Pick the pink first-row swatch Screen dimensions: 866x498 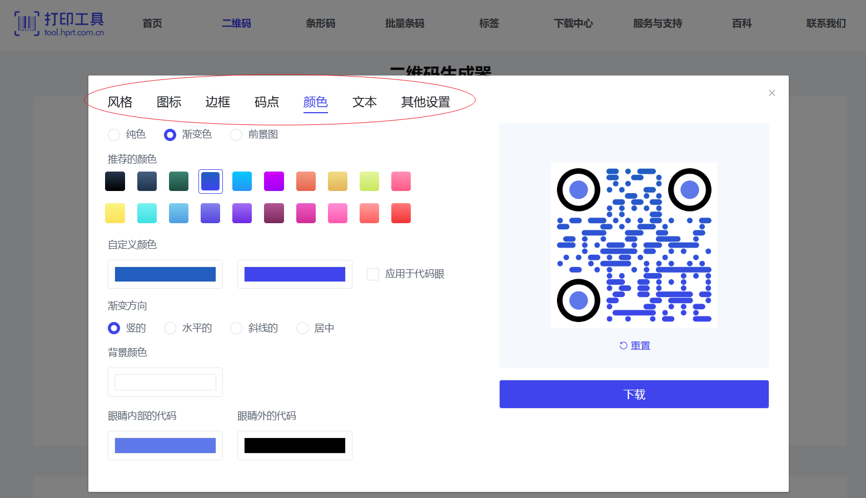tap(401, 182)
